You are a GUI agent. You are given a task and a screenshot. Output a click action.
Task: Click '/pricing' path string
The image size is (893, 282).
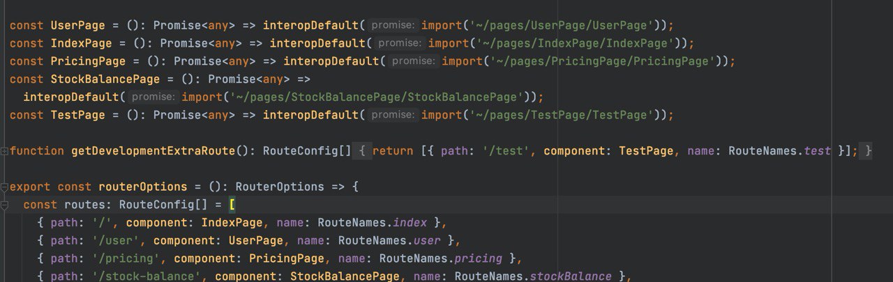click(126, 259)
